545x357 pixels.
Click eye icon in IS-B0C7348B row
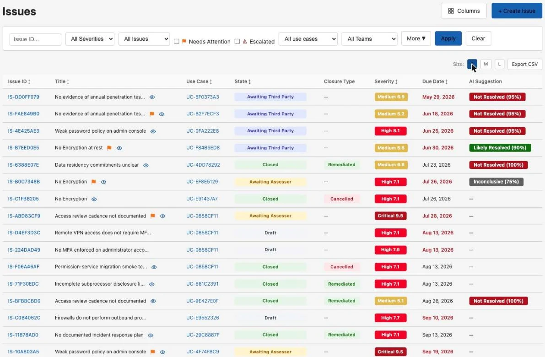[x=103, y=182]
